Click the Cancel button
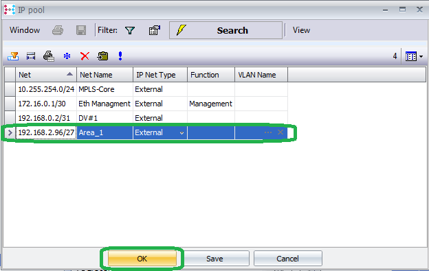The height and width of the screenshot is (271, 429). [x=287, y=259]
